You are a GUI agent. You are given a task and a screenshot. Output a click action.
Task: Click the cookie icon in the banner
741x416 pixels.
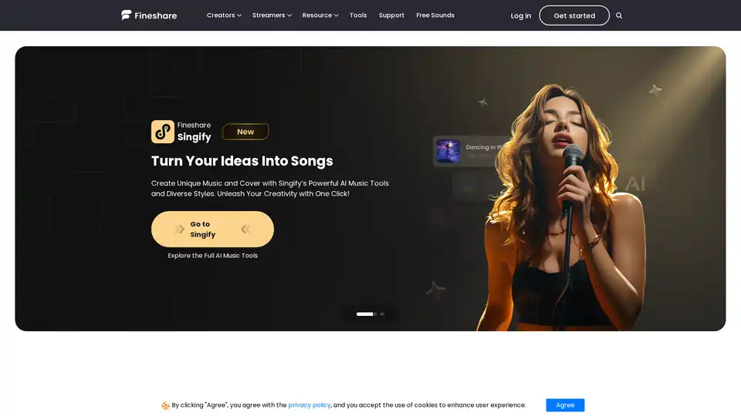[x=165, y=405]
